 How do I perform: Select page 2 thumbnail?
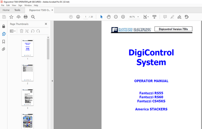27,73
